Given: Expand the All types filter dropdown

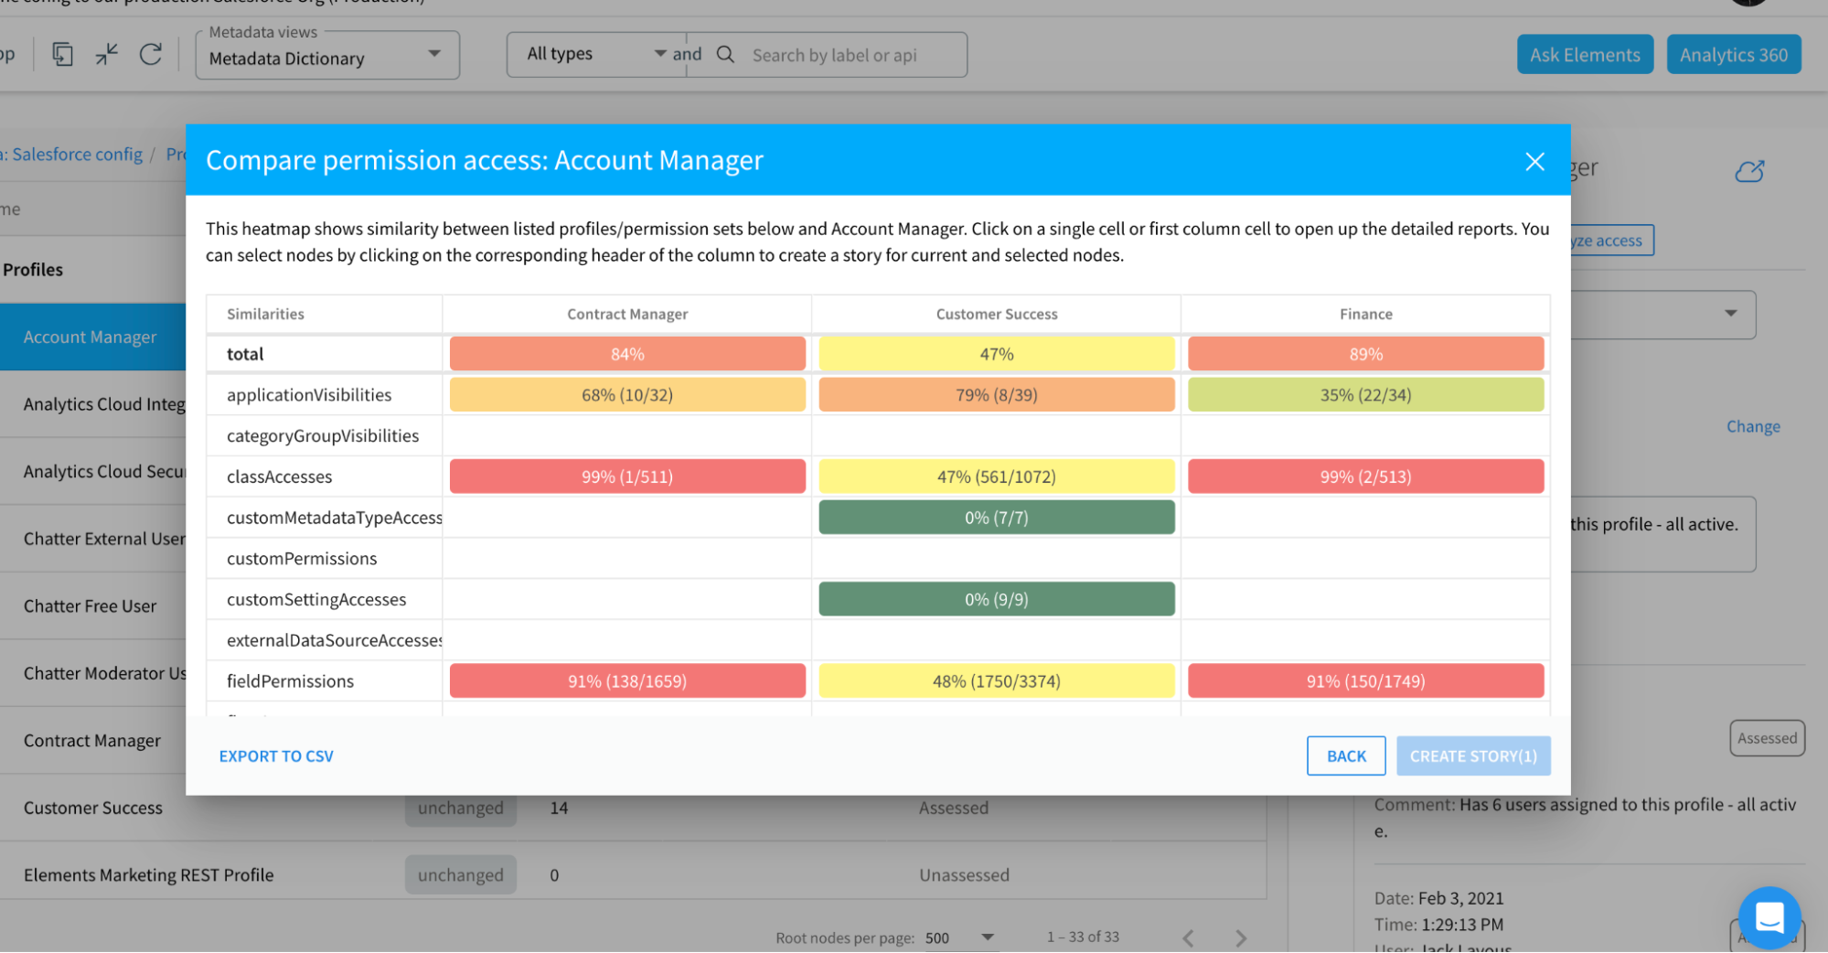Looking at the screenshot, I should coord(595,55).
